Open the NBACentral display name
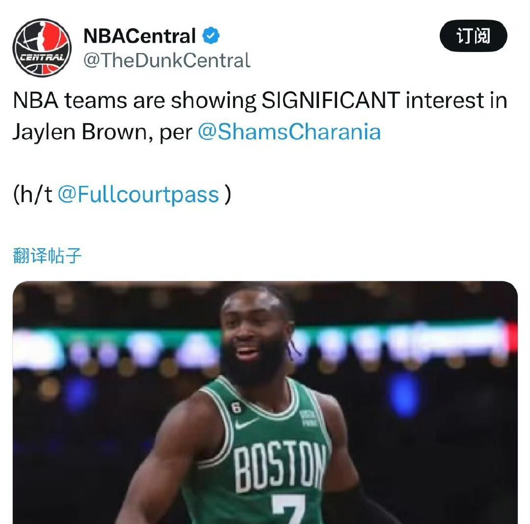 (139, 36)
